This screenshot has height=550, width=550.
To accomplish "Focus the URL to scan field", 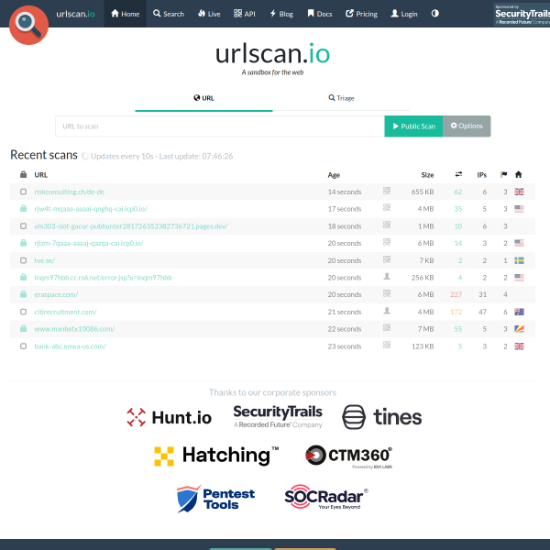I will pos(220,126).
